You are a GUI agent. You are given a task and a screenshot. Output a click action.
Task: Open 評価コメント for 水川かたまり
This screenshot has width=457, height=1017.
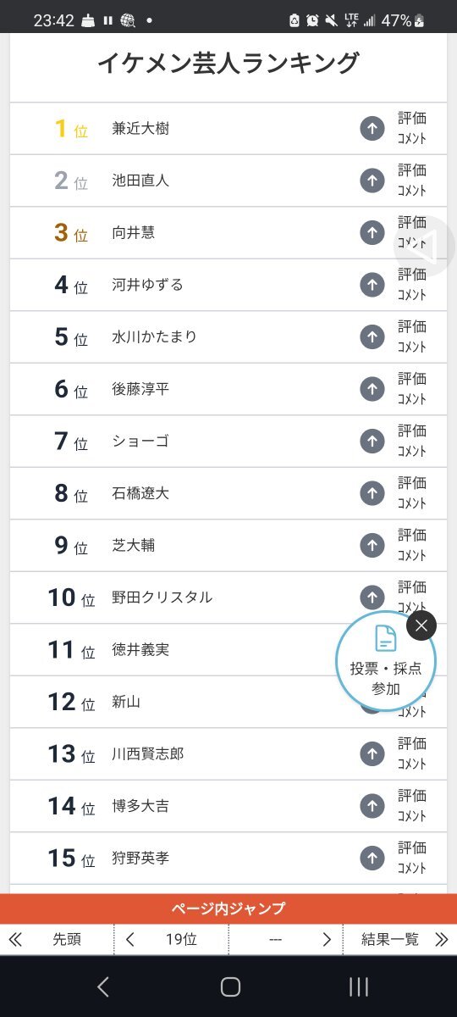(x=412, y=337)
